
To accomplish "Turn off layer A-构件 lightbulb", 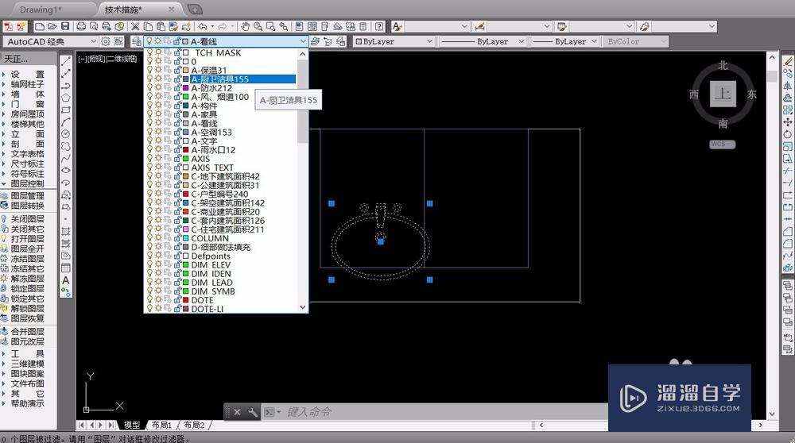I will [149, 106].
